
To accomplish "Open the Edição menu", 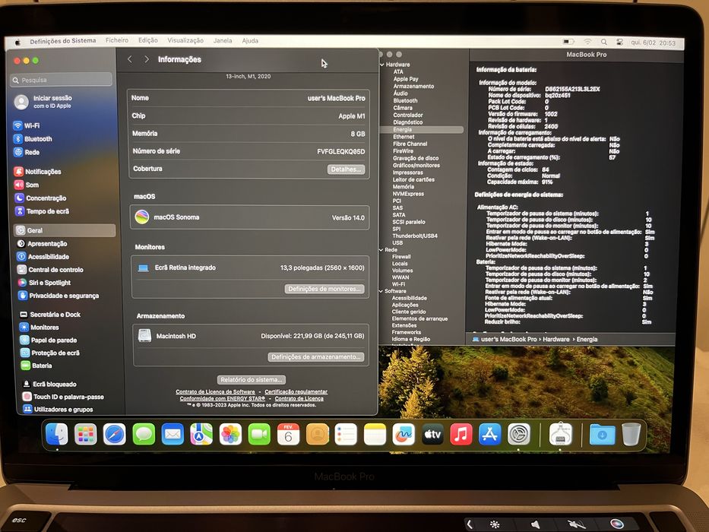I will (x=148, y=40).
